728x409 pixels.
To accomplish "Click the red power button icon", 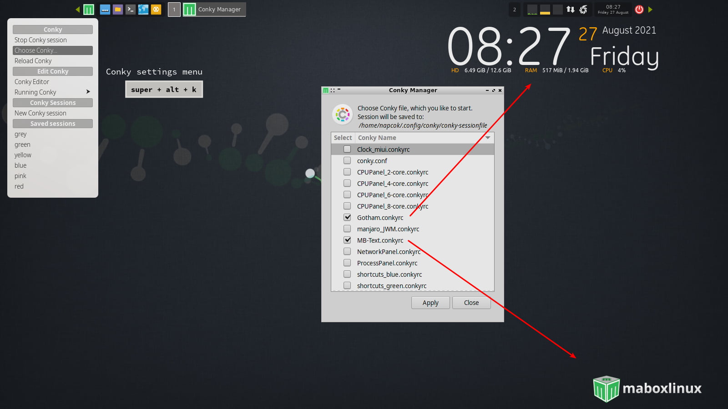I will pyautogui.click(x=639, y=9).
